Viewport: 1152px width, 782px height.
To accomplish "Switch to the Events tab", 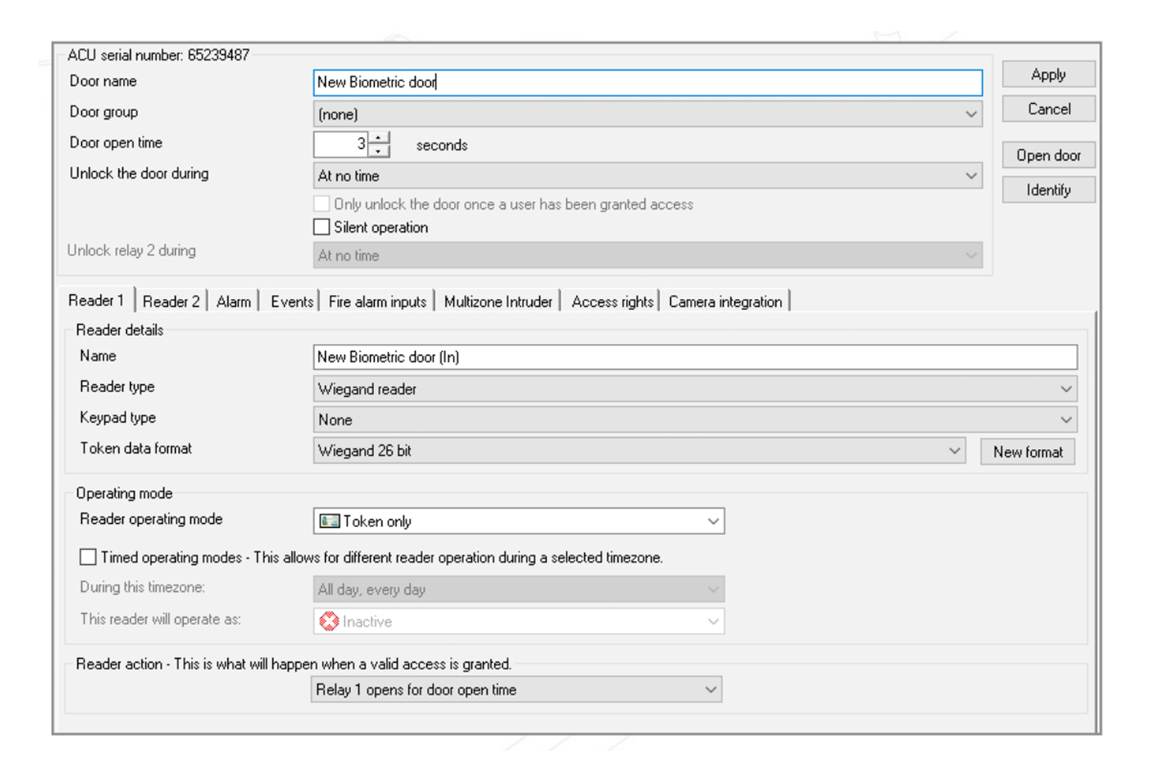I will click(292, 301).
